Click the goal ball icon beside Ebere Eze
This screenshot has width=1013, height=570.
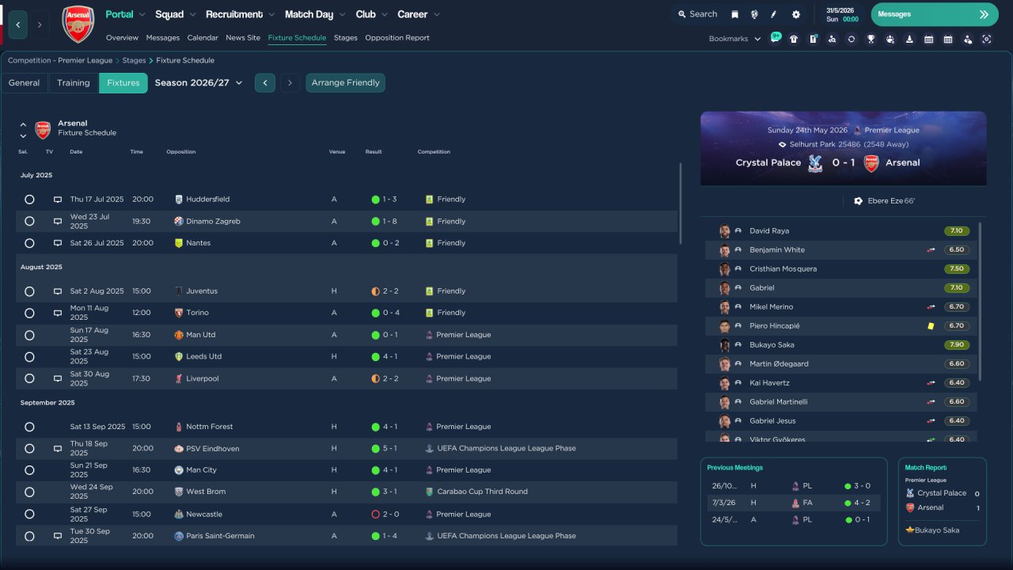point(858,201)
